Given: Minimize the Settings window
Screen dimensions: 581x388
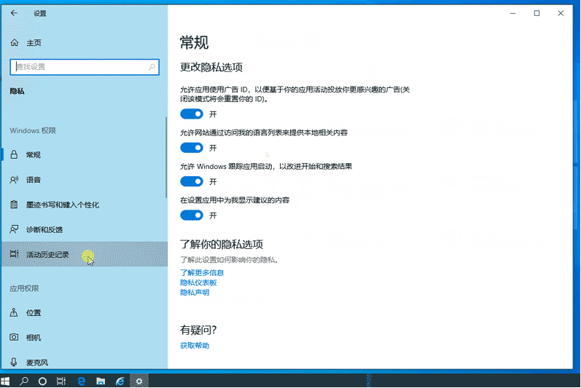Looking at the screenshot, I should 512,13.
